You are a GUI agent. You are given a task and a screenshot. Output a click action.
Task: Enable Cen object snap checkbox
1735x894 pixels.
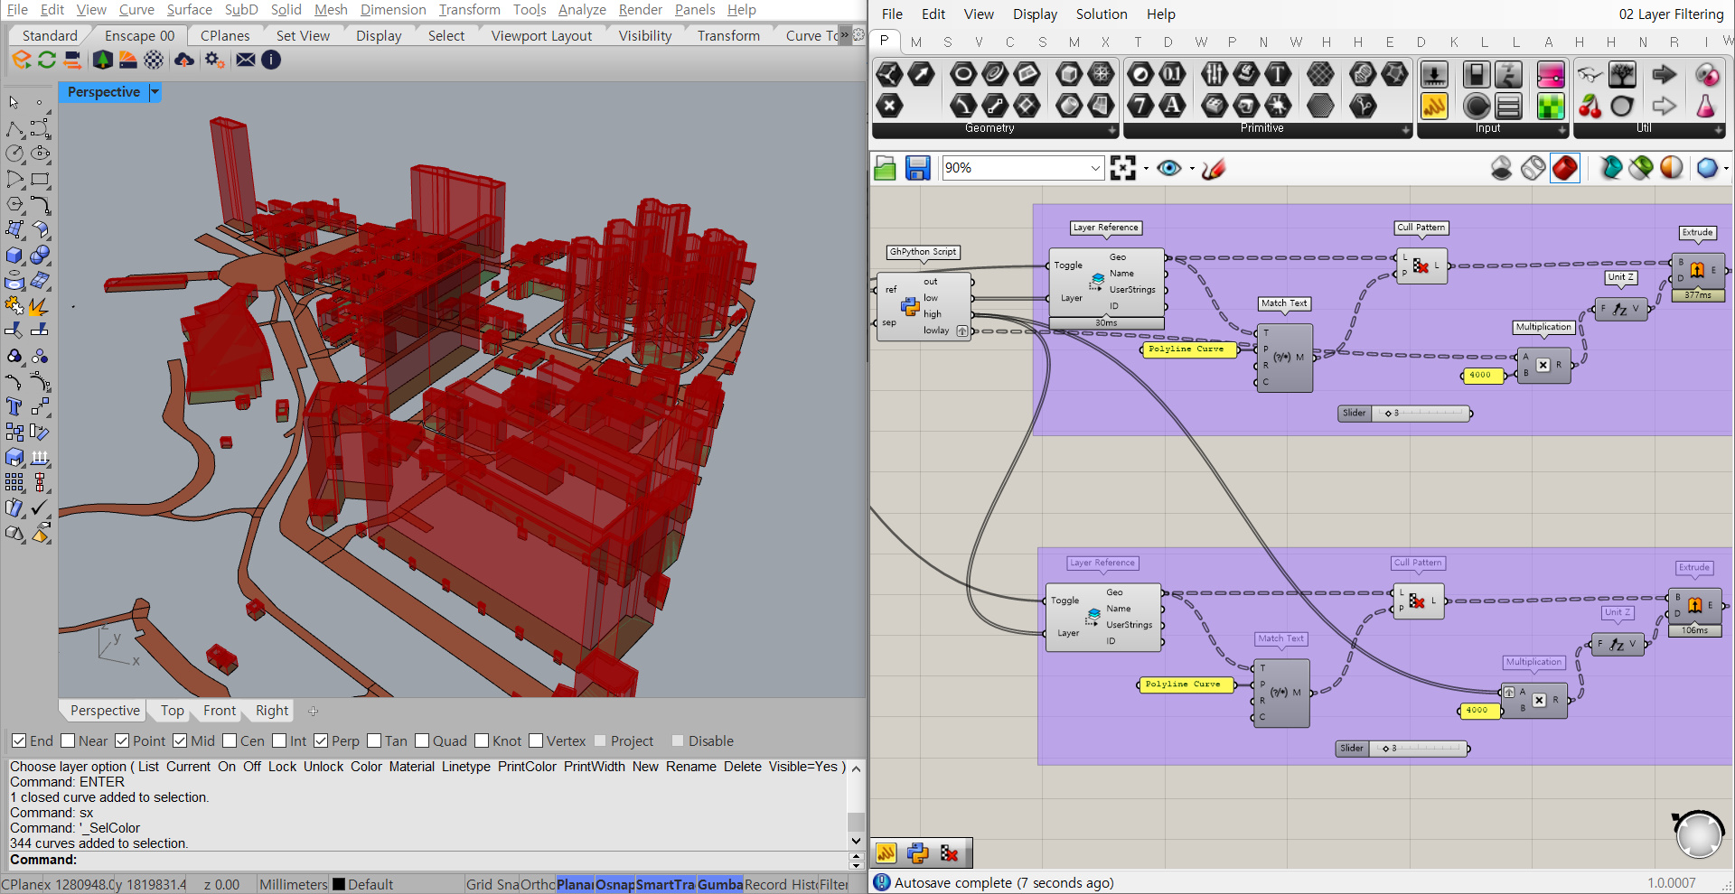[230, 740]
